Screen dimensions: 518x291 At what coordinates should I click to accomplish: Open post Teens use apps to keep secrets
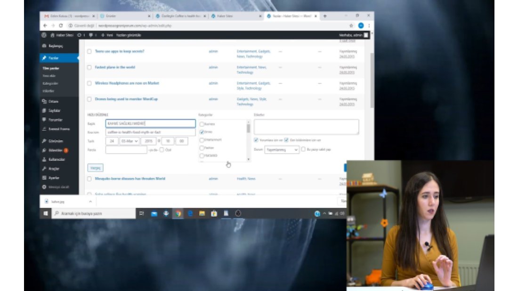coord(120,51)
